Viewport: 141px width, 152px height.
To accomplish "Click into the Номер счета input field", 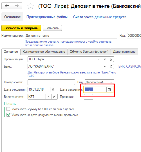I will 51,82.
